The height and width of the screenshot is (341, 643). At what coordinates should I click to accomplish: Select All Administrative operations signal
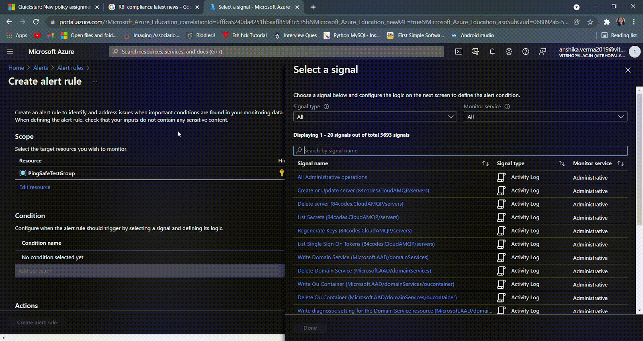click(x=332, y=177)
